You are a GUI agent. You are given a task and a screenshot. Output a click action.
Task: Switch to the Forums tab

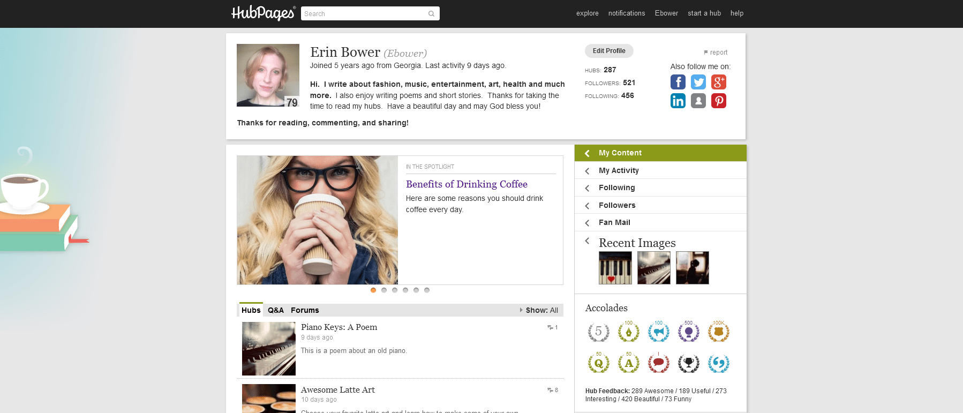[305, 310]
